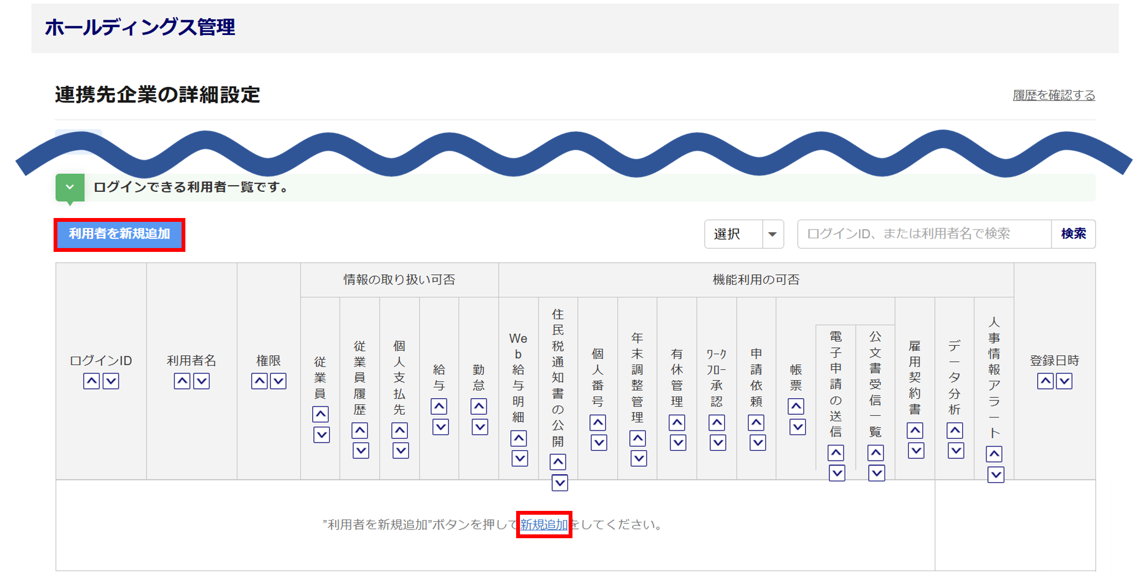Click the ホールディングス管理 header title
This screenshot has width=1140, height=577.
(140, 27)
